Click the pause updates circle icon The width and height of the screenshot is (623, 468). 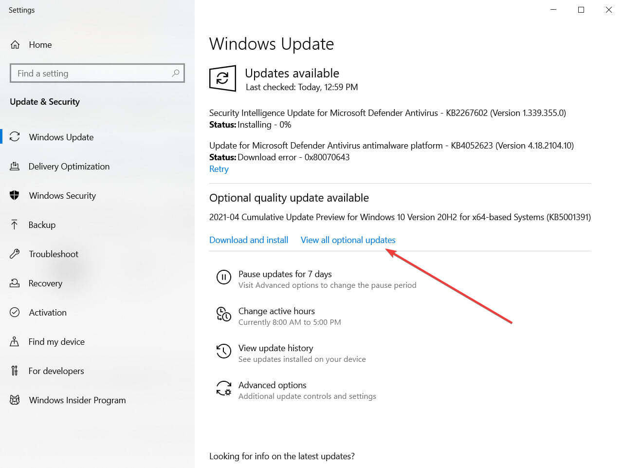(x=224, y=277)
